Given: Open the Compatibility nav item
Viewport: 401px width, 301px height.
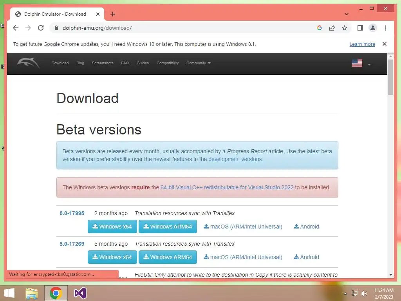Looking at the screenshot, I should click(168, 63).
